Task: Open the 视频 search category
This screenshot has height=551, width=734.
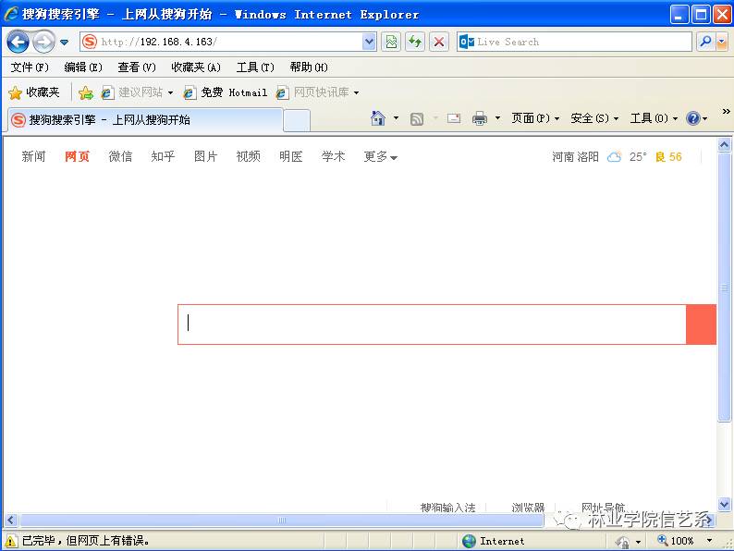Action: [x=248, y=156]
